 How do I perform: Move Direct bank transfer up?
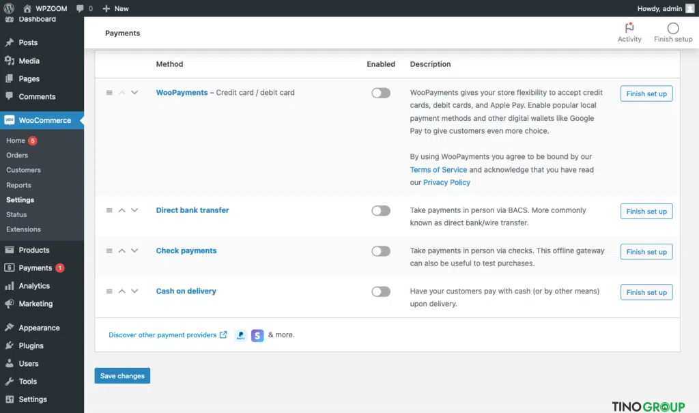(122, 210)
